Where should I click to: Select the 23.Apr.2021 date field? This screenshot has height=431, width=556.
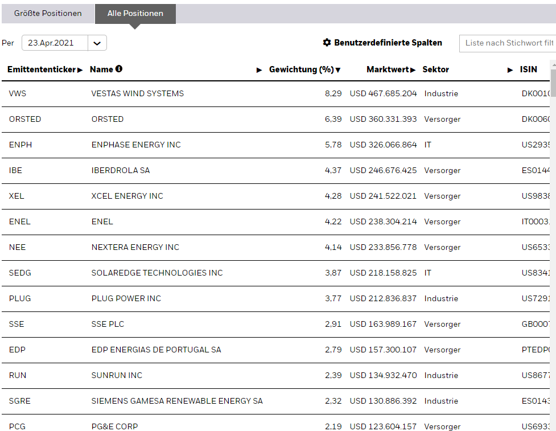click(55, 43)
